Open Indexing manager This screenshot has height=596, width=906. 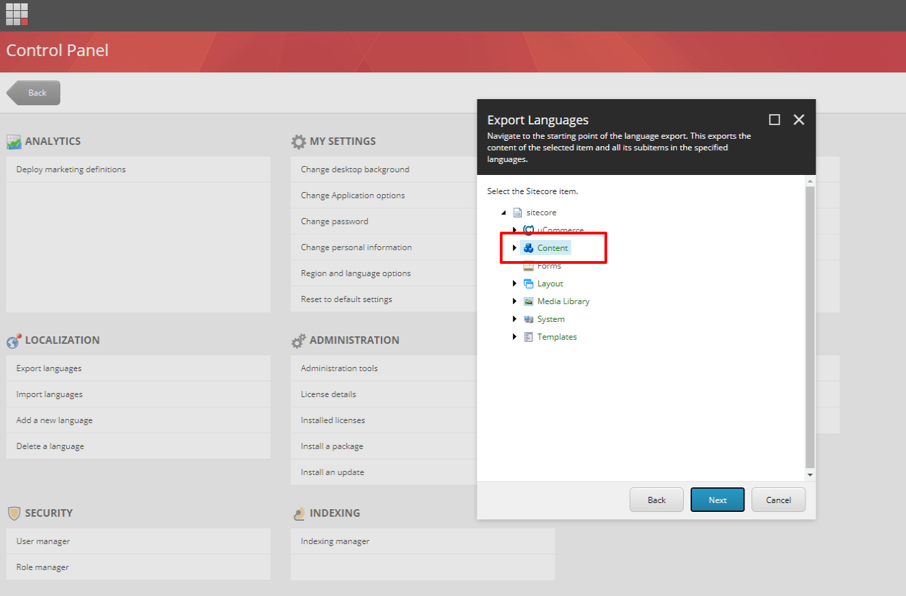click(x=335, y=541)
